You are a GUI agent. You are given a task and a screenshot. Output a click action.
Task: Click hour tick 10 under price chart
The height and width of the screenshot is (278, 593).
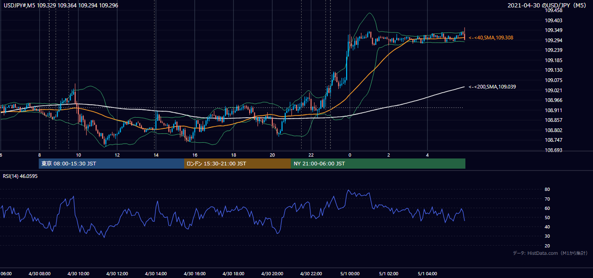78,155
